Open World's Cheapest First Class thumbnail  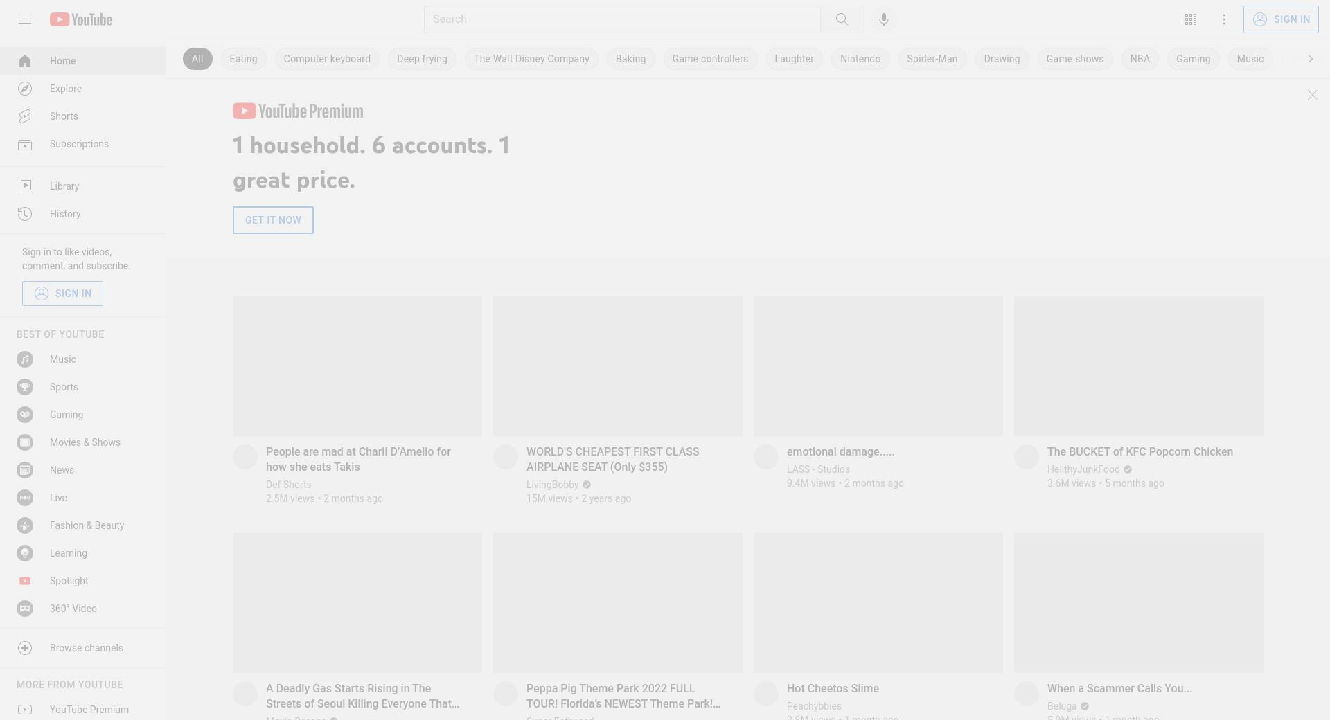(x=618, y=366)
